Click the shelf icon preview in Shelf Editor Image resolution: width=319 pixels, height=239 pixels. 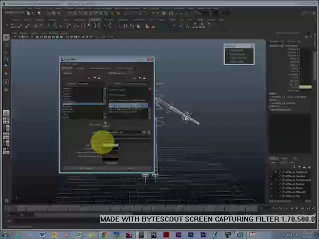click(105, 124)
